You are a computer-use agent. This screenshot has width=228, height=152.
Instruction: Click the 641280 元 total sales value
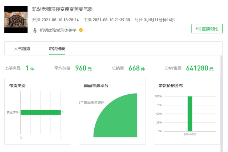point(200,68)
